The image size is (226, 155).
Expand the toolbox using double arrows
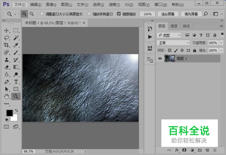[4, 21]
